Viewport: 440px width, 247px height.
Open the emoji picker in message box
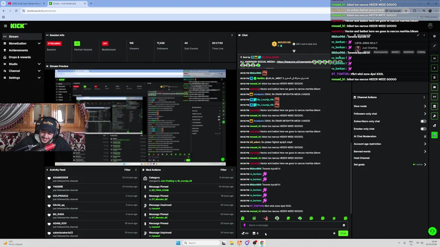[x=344, y=225]
